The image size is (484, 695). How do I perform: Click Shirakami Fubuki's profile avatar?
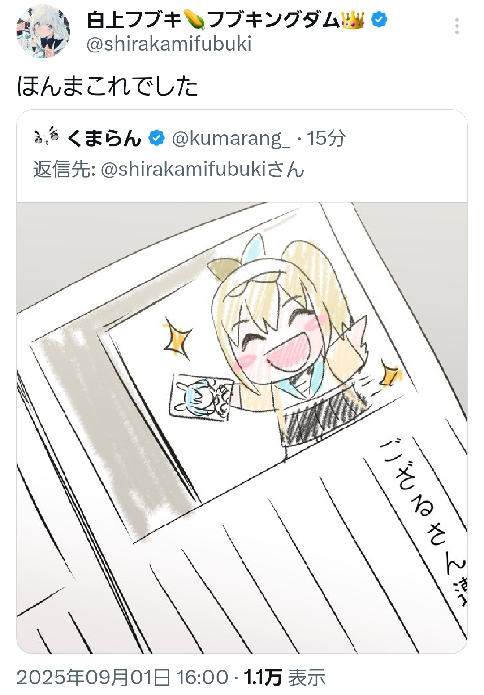coord(43,31)
